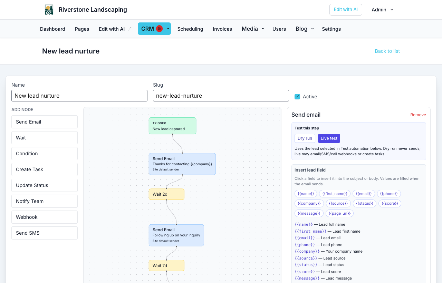
Task: Click the Edit with AI header button
Action: pyautogui.click(x=346, y=10)
